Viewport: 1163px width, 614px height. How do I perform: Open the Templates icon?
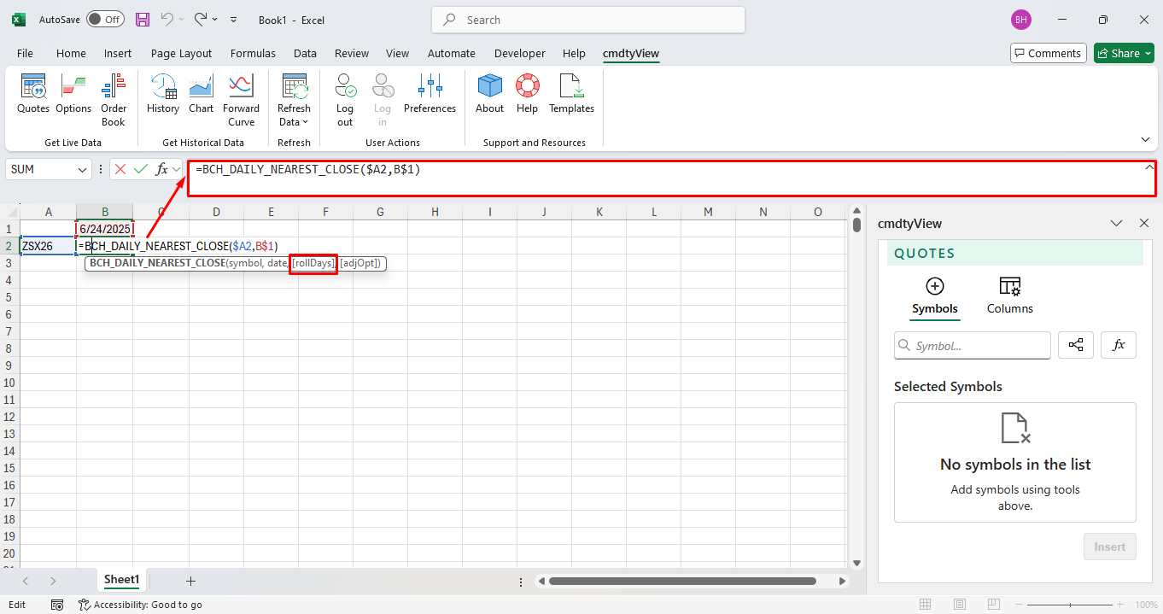coord(571,94)
